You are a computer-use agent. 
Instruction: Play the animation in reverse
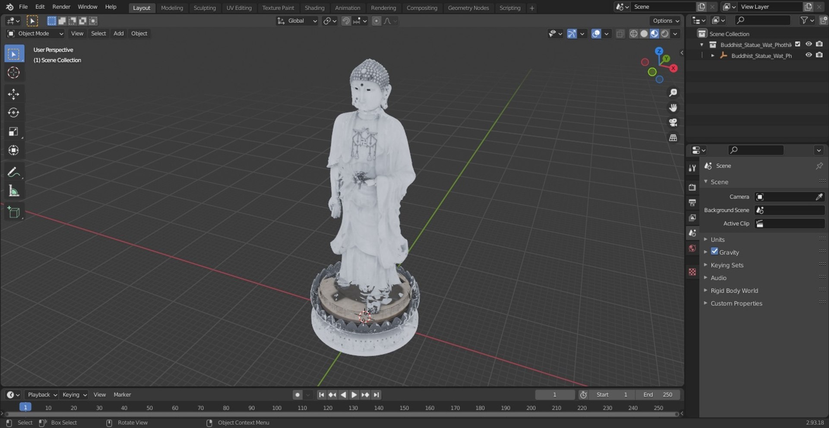[343, 395]
